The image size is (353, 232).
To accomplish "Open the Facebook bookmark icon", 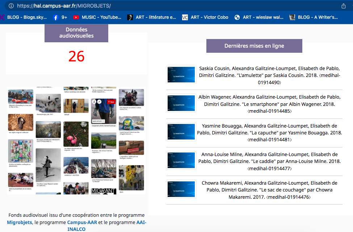I will click(56, 17).
